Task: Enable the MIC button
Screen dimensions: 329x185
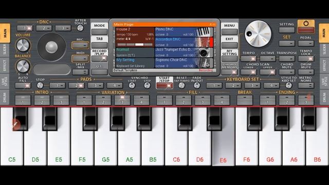Action: 80,45
